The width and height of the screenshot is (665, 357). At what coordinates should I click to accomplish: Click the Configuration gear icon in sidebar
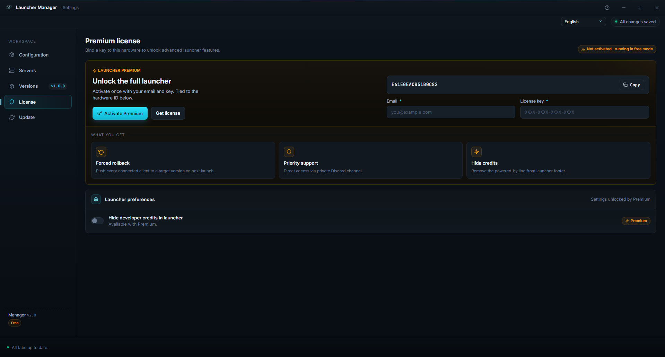pyautogui.click(x=12, y=55)
